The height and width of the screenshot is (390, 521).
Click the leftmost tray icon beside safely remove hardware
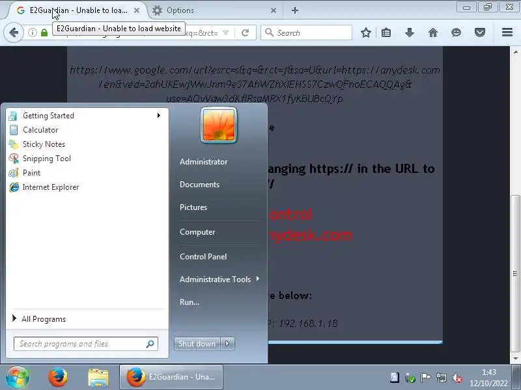tap(395, 378)
